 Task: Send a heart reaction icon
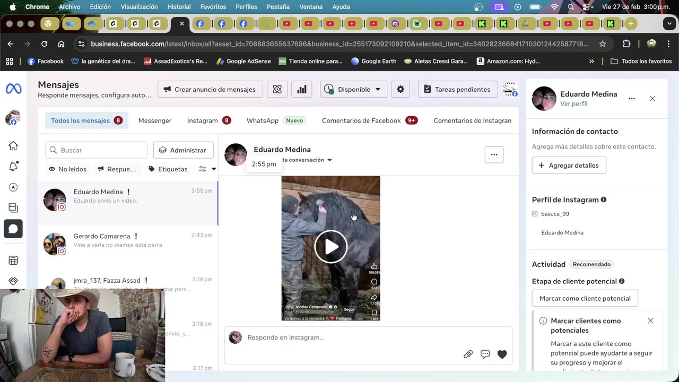pos(502,354)
